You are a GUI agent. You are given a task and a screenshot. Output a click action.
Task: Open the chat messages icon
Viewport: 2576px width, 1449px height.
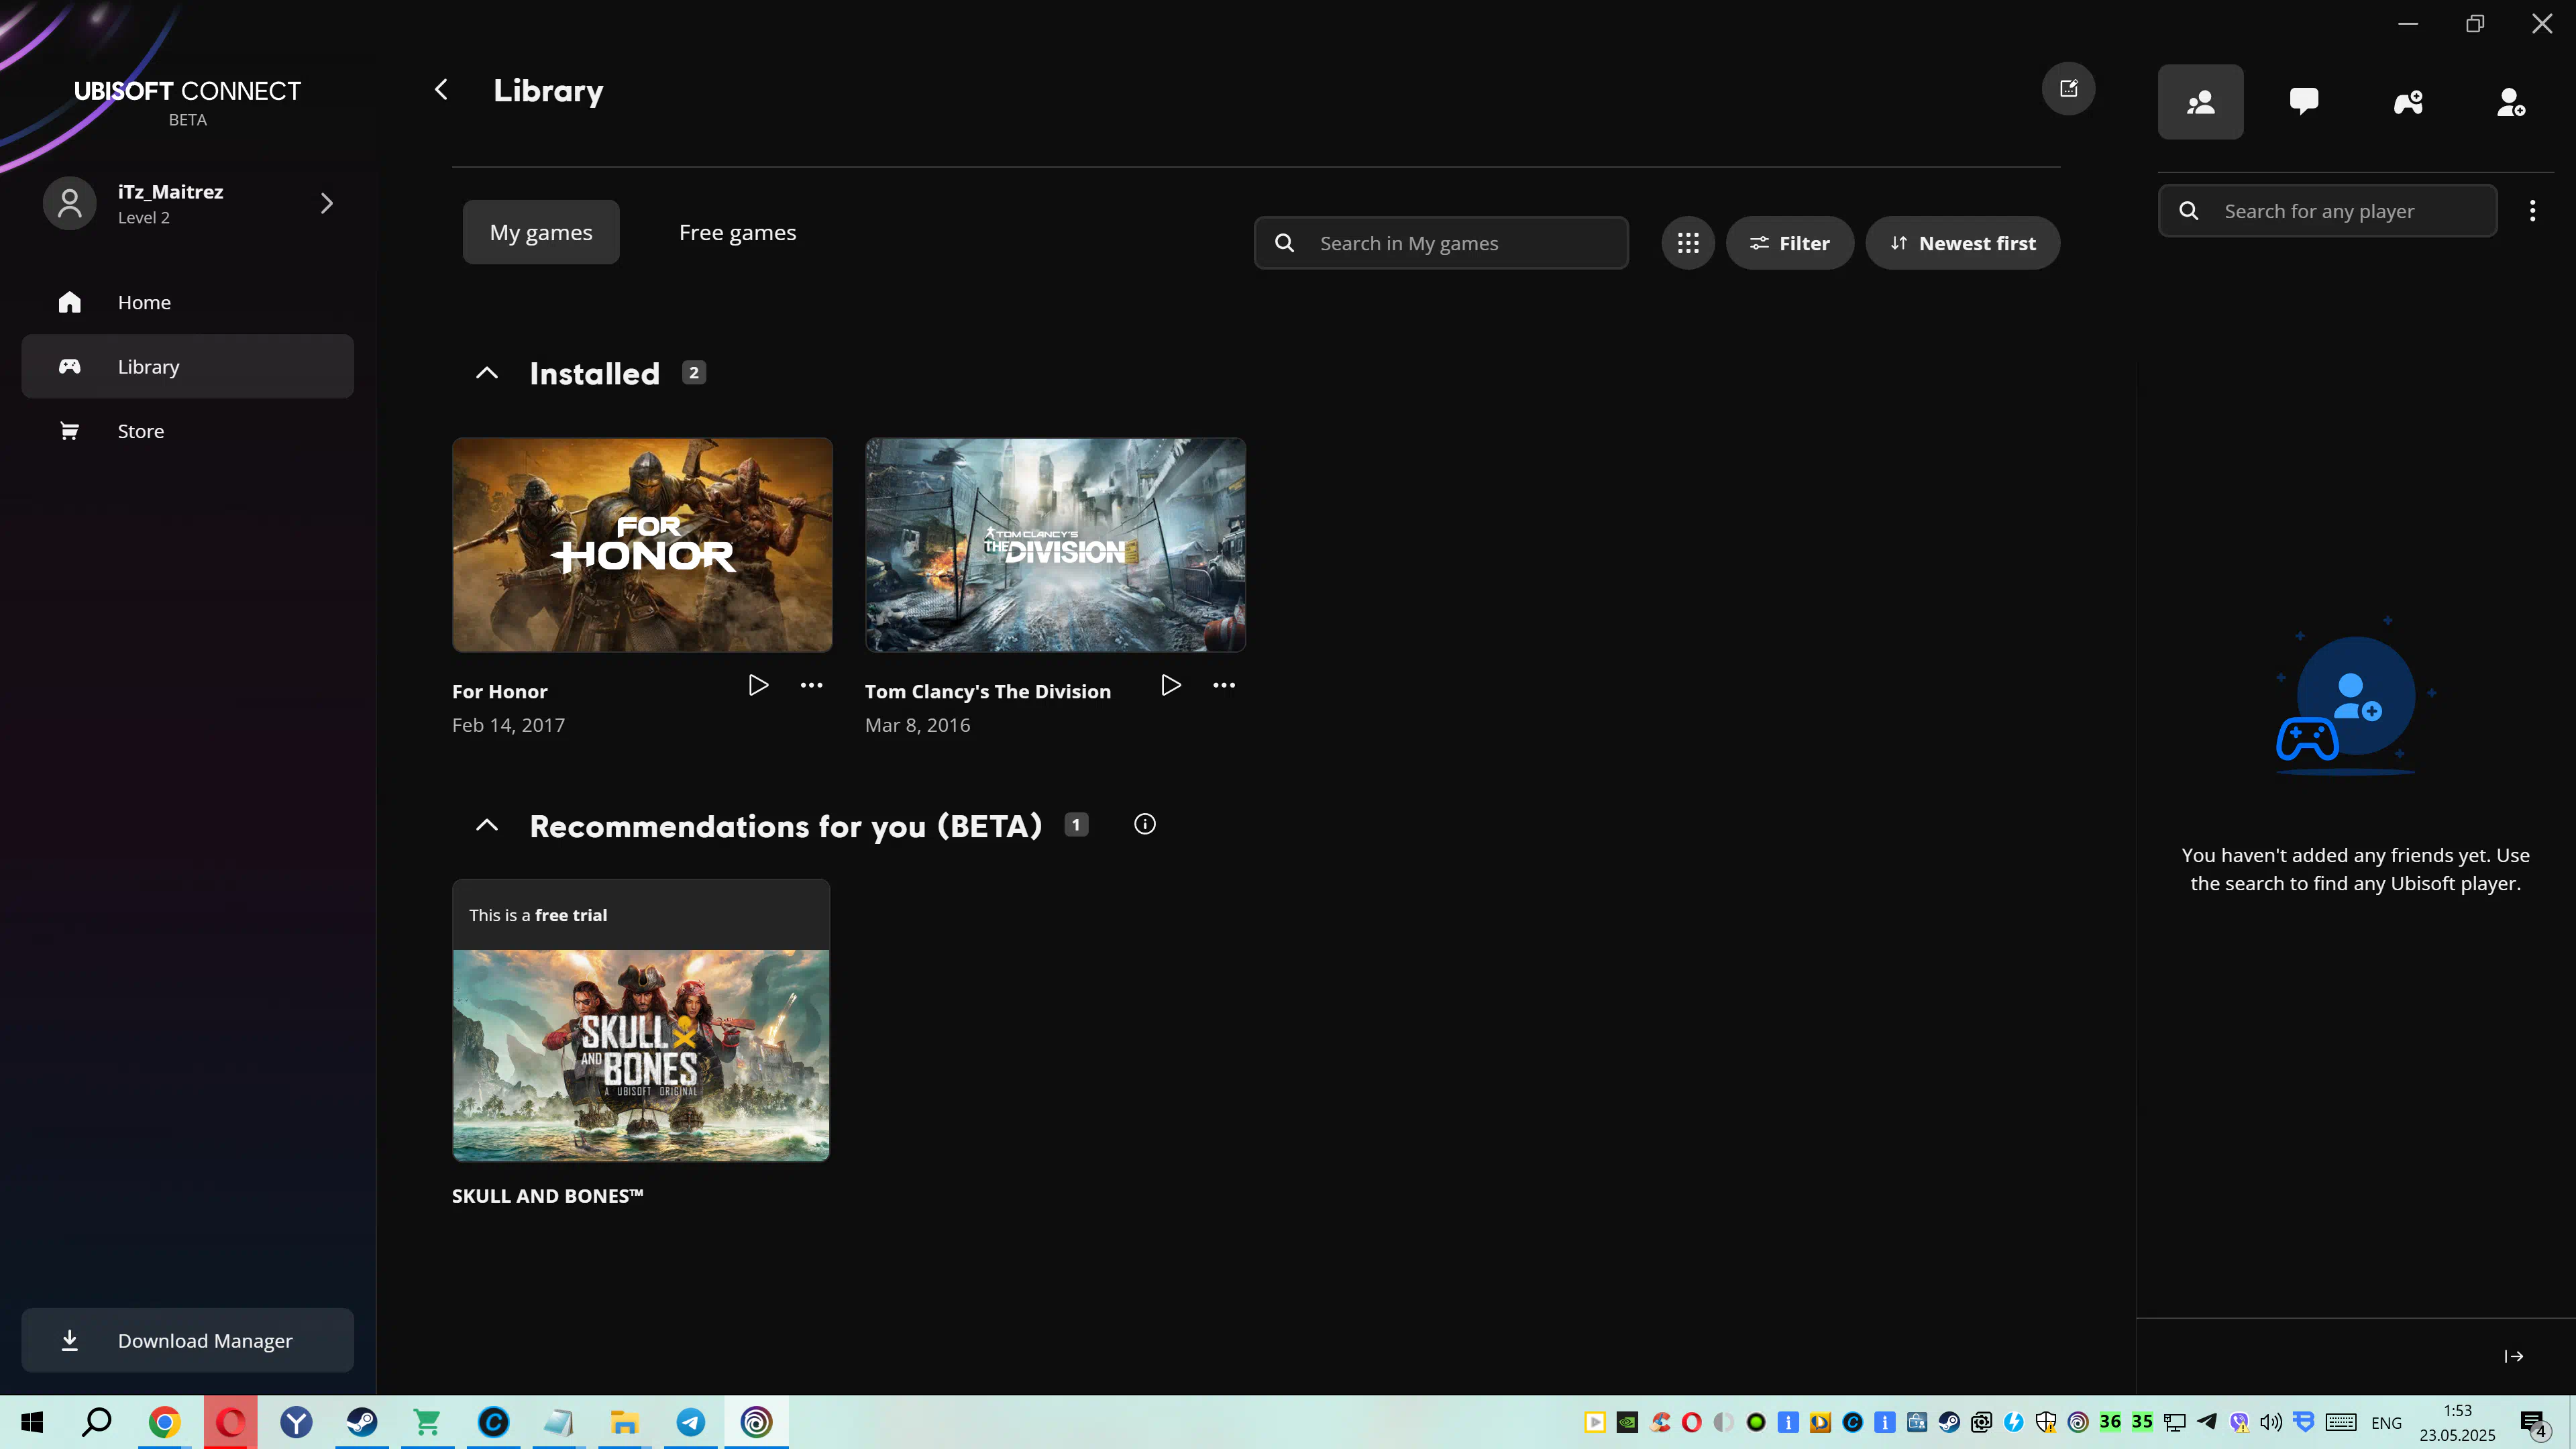click(x=2304, y=102)
